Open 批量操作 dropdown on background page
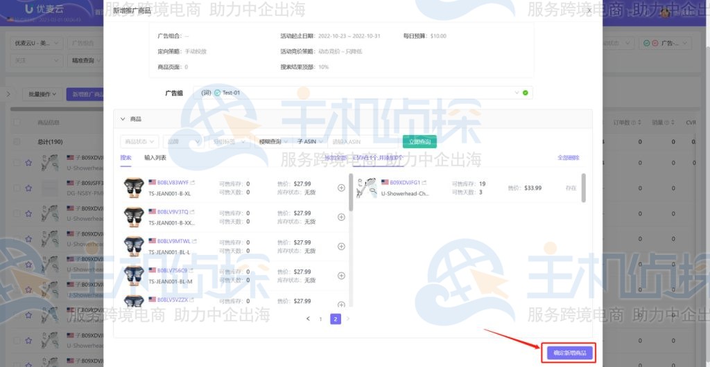The height and width of the screenshot is (367, 710). pos(42,94)
